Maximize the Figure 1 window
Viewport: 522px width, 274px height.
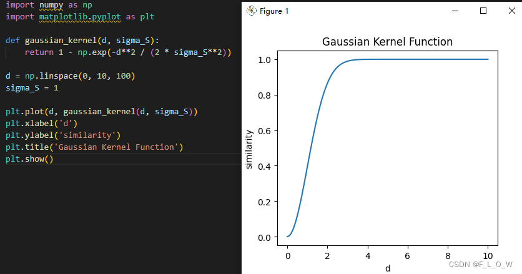(x=483, y=11)
